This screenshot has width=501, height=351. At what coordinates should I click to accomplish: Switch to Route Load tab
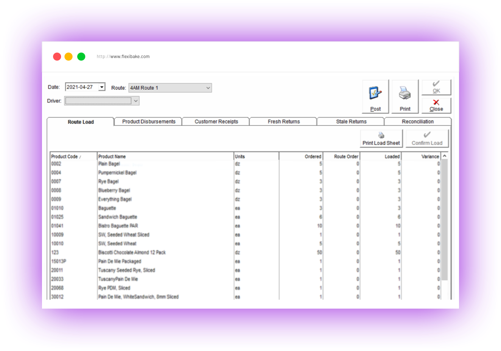coord(81,122)
